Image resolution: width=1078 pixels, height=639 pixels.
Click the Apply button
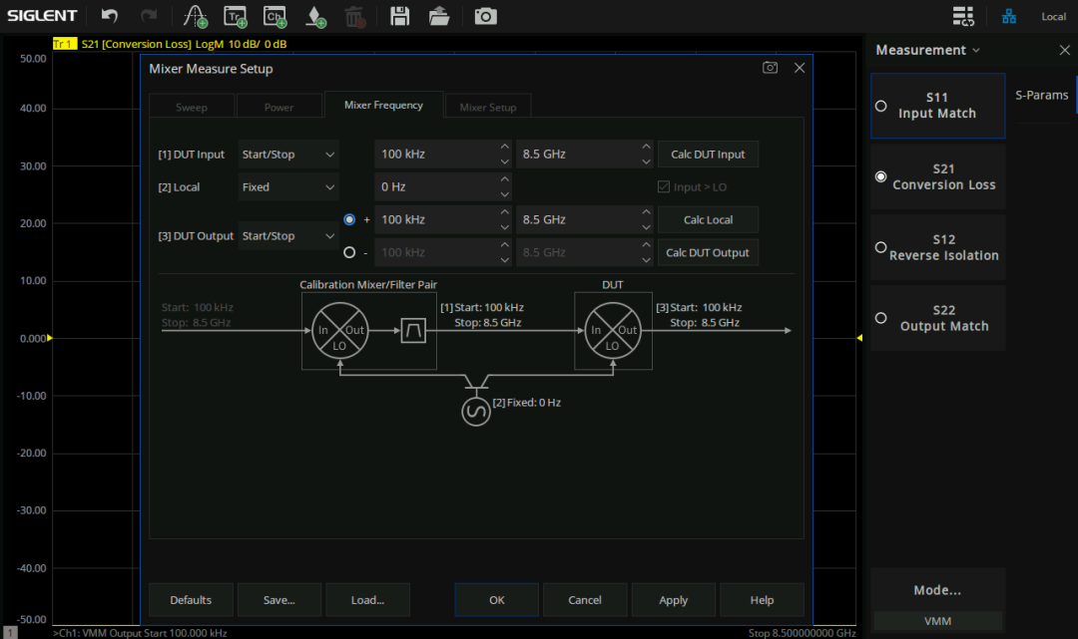(673, 600)
